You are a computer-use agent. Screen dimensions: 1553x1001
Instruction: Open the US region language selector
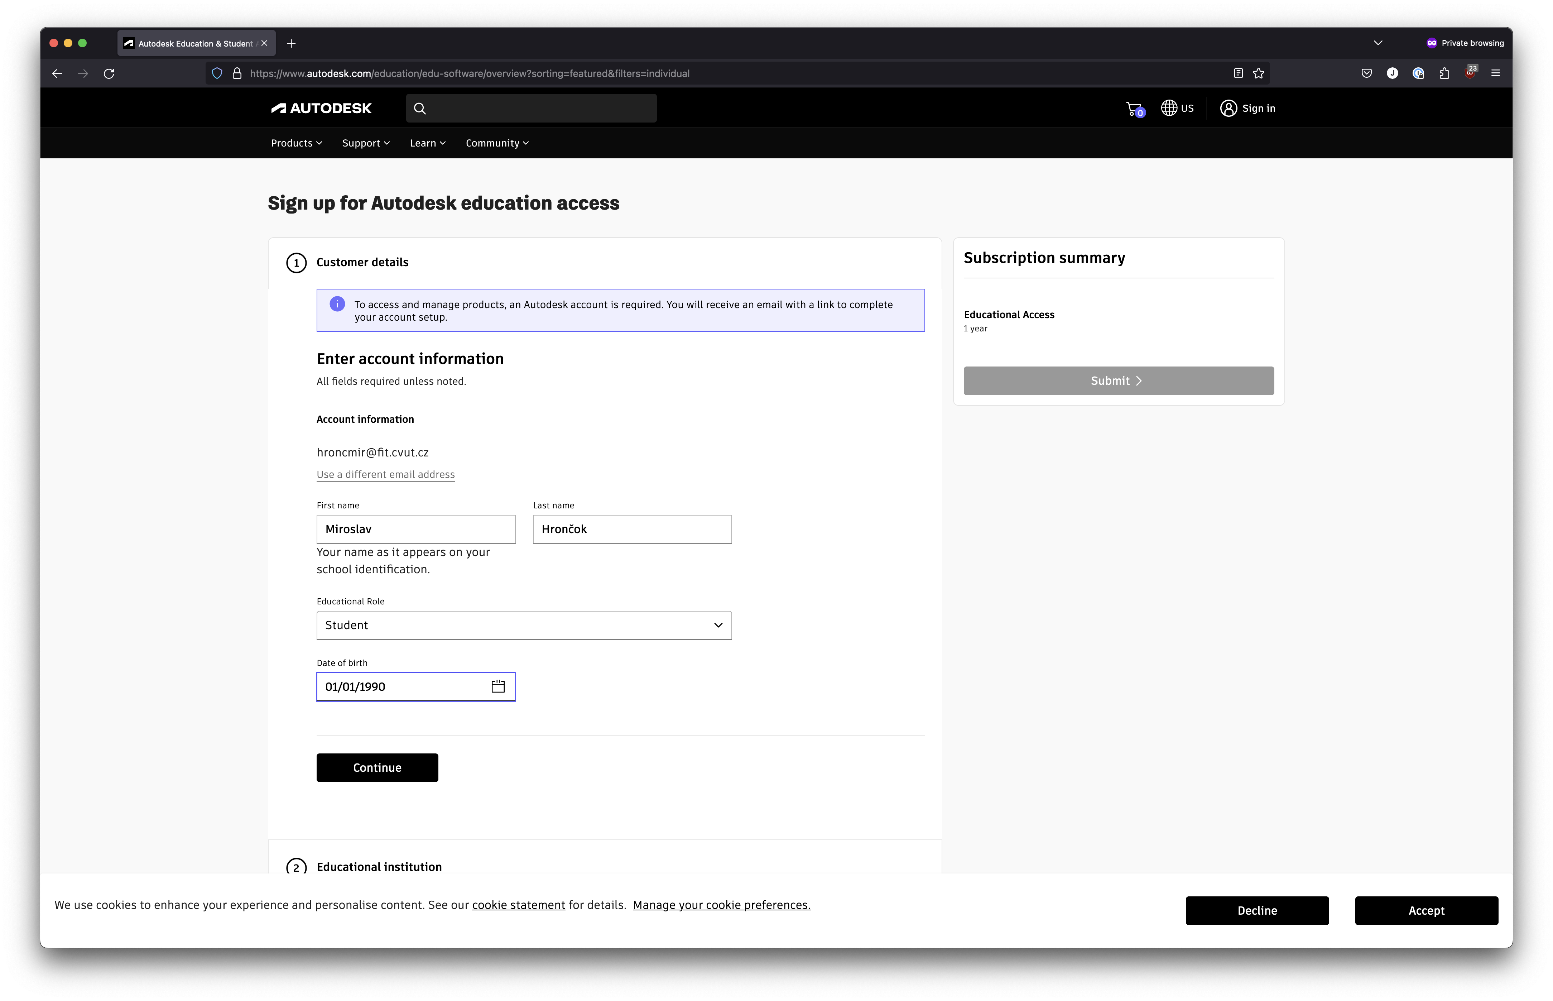pyautogui.click(x=1177, y=108)
